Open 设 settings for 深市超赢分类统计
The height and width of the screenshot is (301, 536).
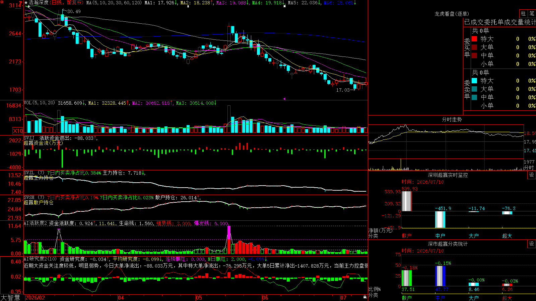tap(532, 244)
